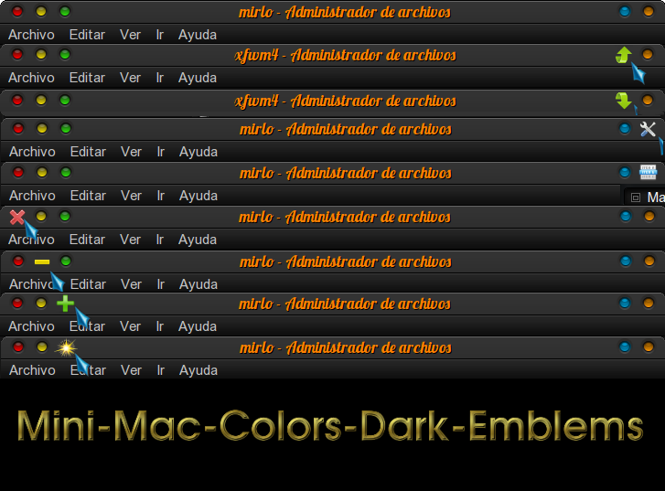The width and height of the screenshot is (665, 491).
Task: Open Ayuda menu in the starburst emblem window
Action: tap(198, 370)
